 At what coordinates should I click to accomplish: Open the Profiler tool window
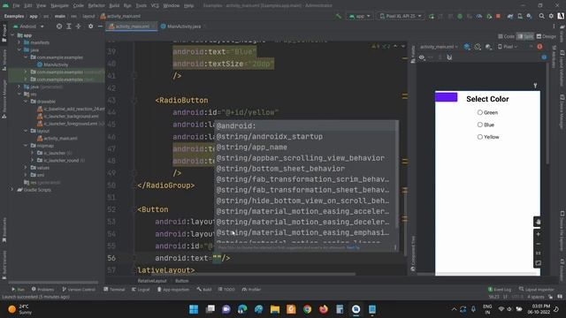(x=251, y=289)
